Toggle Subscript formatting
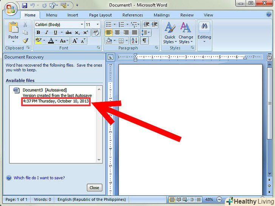 click(77, 32)
